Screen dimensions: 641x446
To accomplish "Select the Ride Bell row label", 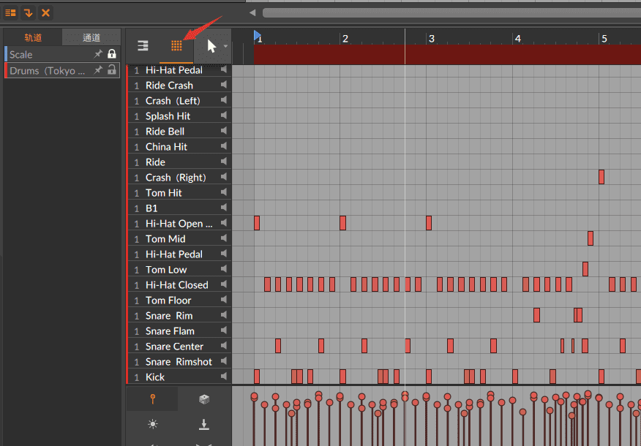I will pyautogui.click(x=165, y=131).
